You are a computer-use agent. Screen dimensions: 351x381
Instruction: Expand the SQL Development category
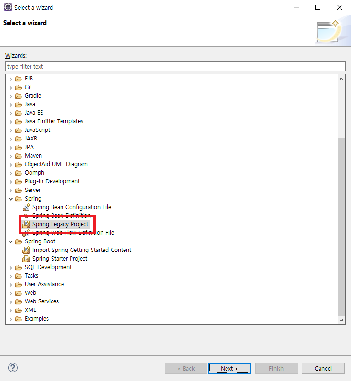pyautogui.click(x=10, y=268)
